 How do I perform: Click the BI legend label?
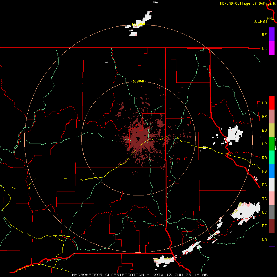coord(264,226)
